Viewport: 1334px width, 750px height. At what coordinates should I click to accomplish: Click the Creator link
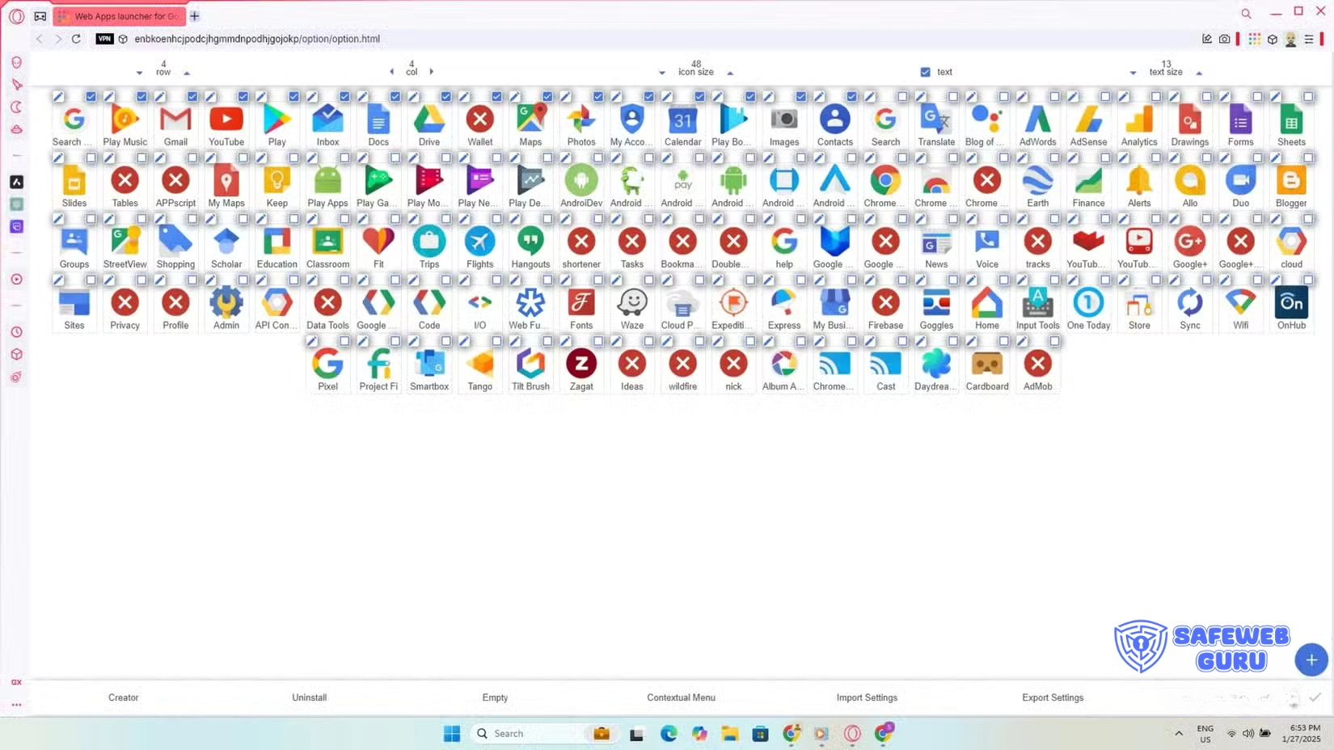(x=124, y=697)
